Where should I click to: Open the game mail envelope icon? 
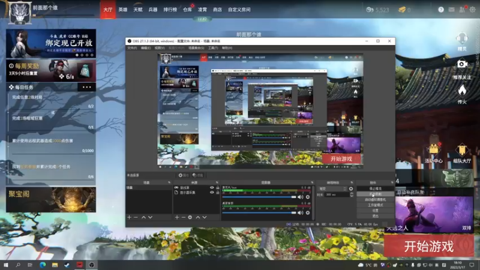tap(452, 10)
